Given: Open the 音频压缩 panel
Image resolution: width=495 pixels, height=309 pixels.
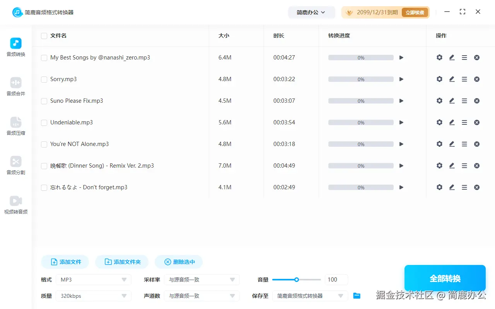Looking at the screenshot, I should tap(15, 126).
